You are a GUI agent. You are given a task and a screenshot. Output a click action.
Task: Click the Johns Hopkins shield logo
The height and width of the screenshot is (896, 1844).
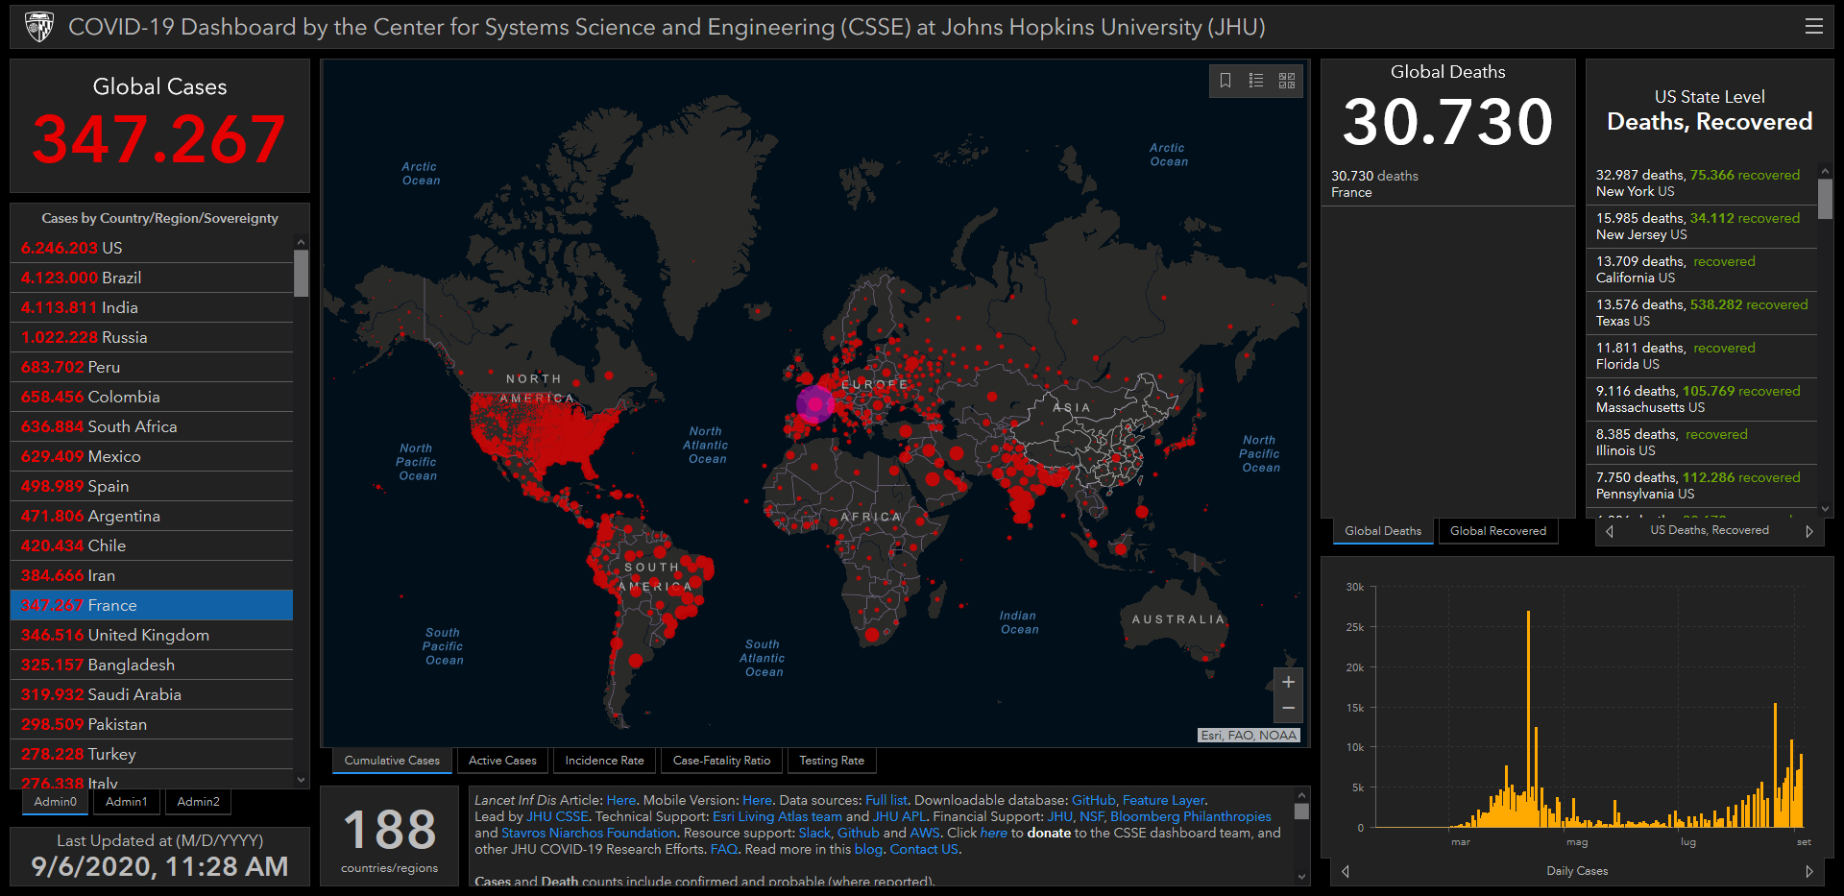coord(38,27)
